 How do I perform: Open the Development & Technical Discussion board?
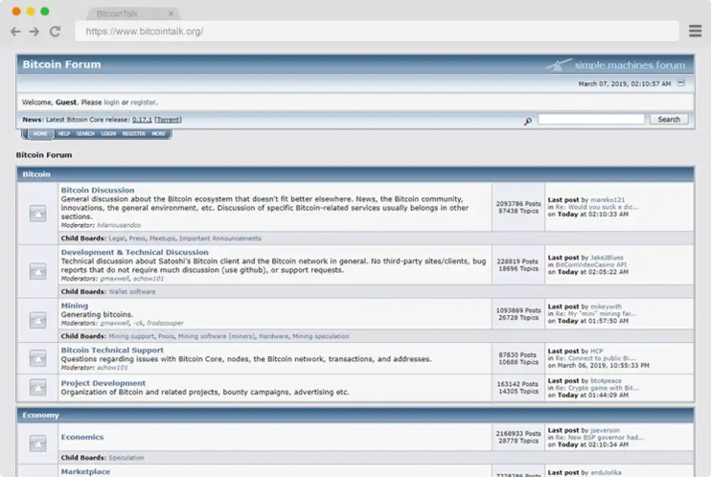pyautogui.click(x=134, y=253)
